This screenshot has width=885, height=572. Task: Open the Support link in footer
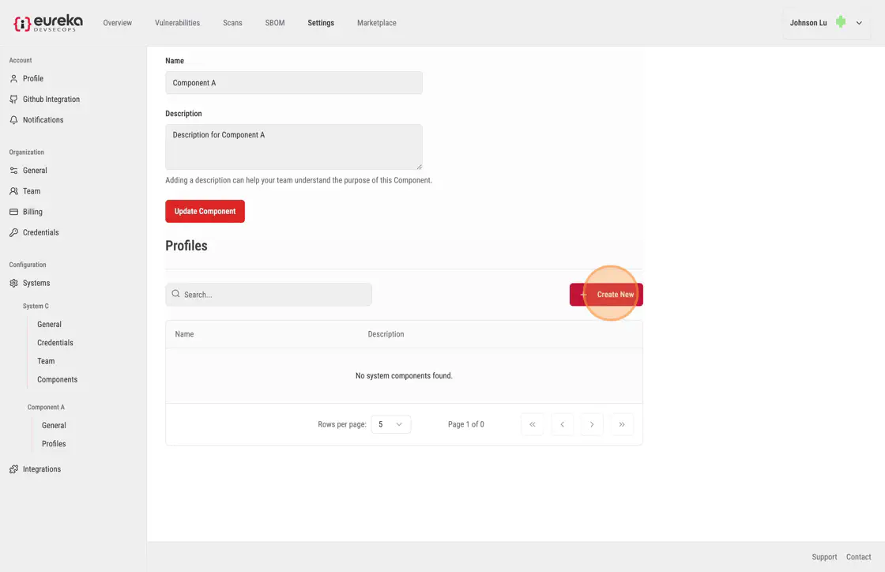point(824,557)
